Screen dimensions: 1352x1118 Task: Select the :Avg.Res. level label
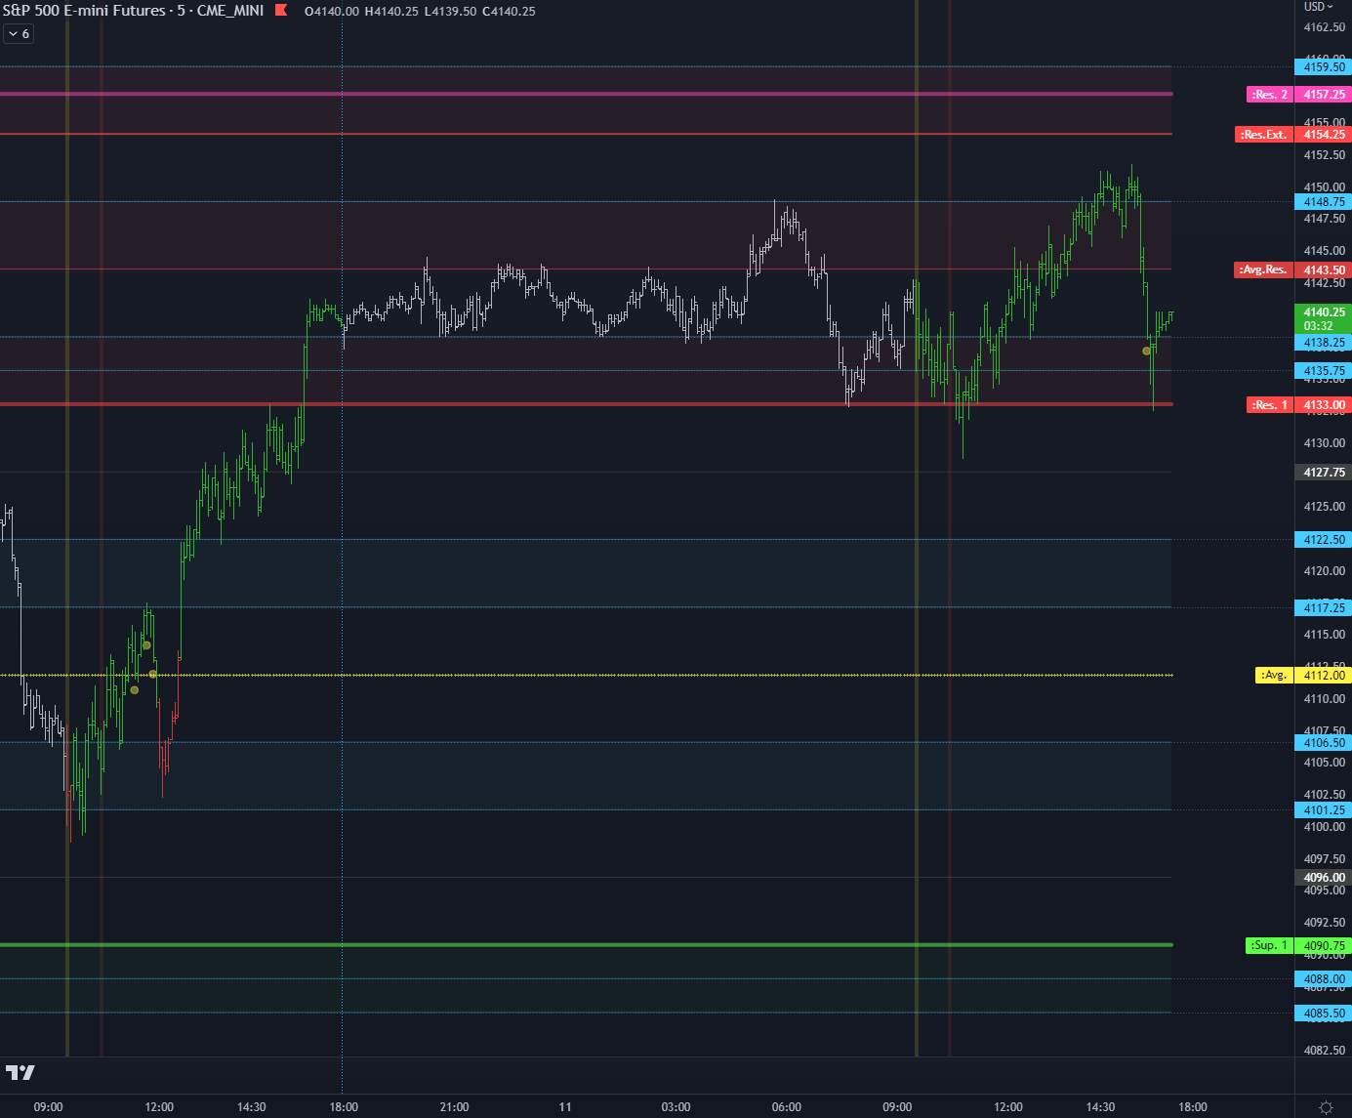(x=1264, y=269)
